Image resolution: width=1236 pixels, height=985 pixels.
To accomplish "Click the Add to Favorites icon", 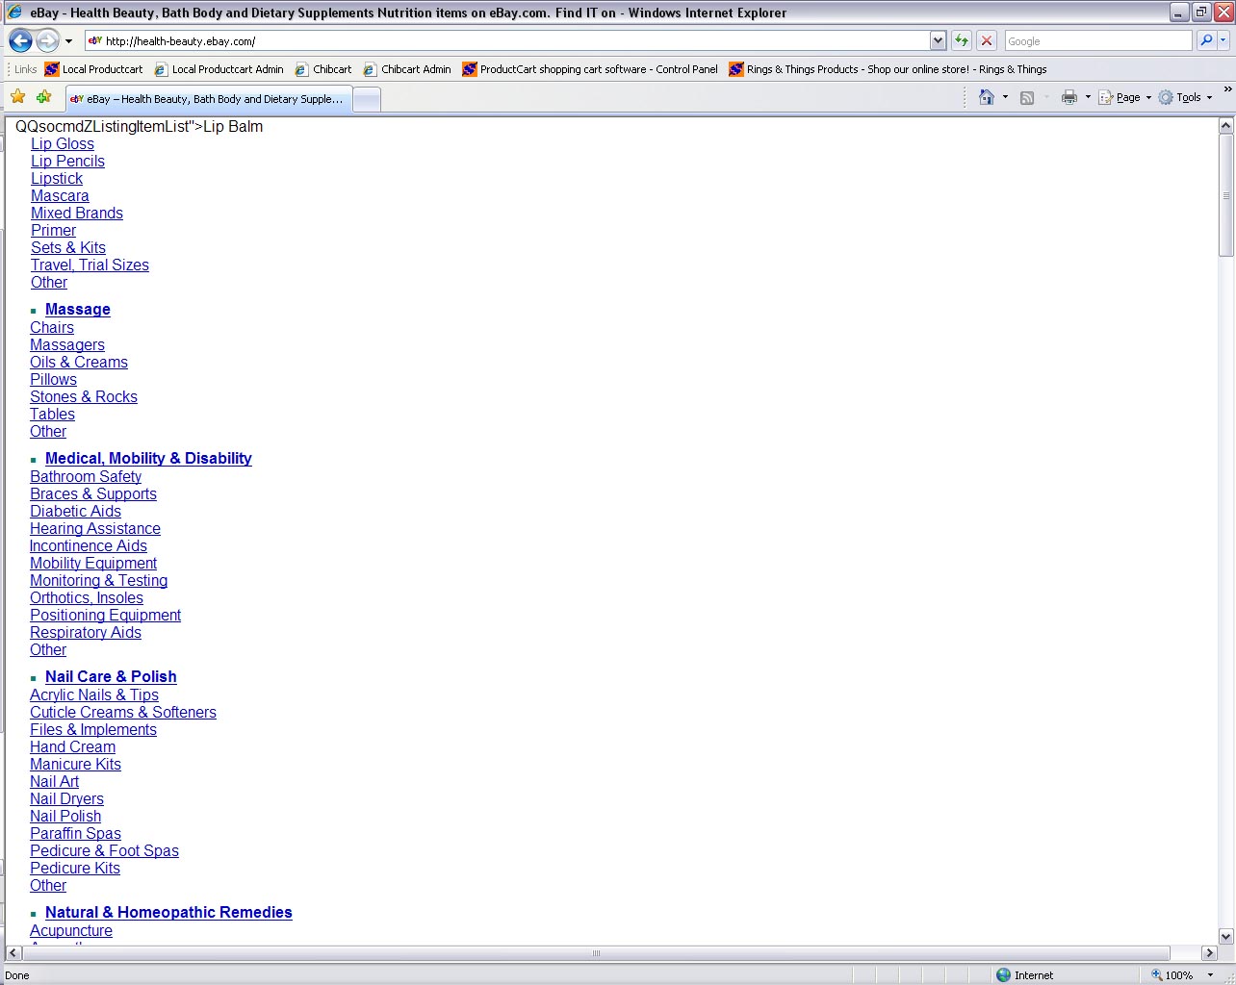I will click(x=43, y=97).
